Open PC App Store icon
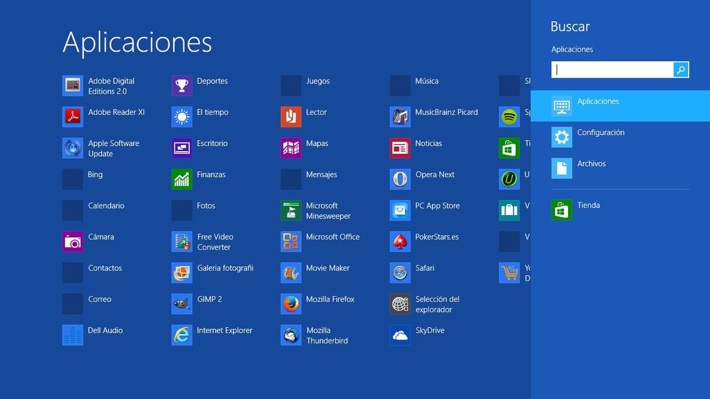Viewport: 710px width, 399px height. point(400,210)
